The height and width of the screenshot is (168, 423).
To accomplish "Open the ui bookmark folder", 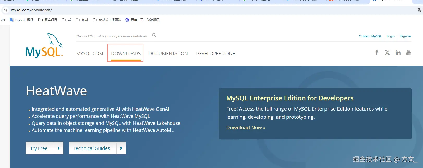I will click(67, 20).
